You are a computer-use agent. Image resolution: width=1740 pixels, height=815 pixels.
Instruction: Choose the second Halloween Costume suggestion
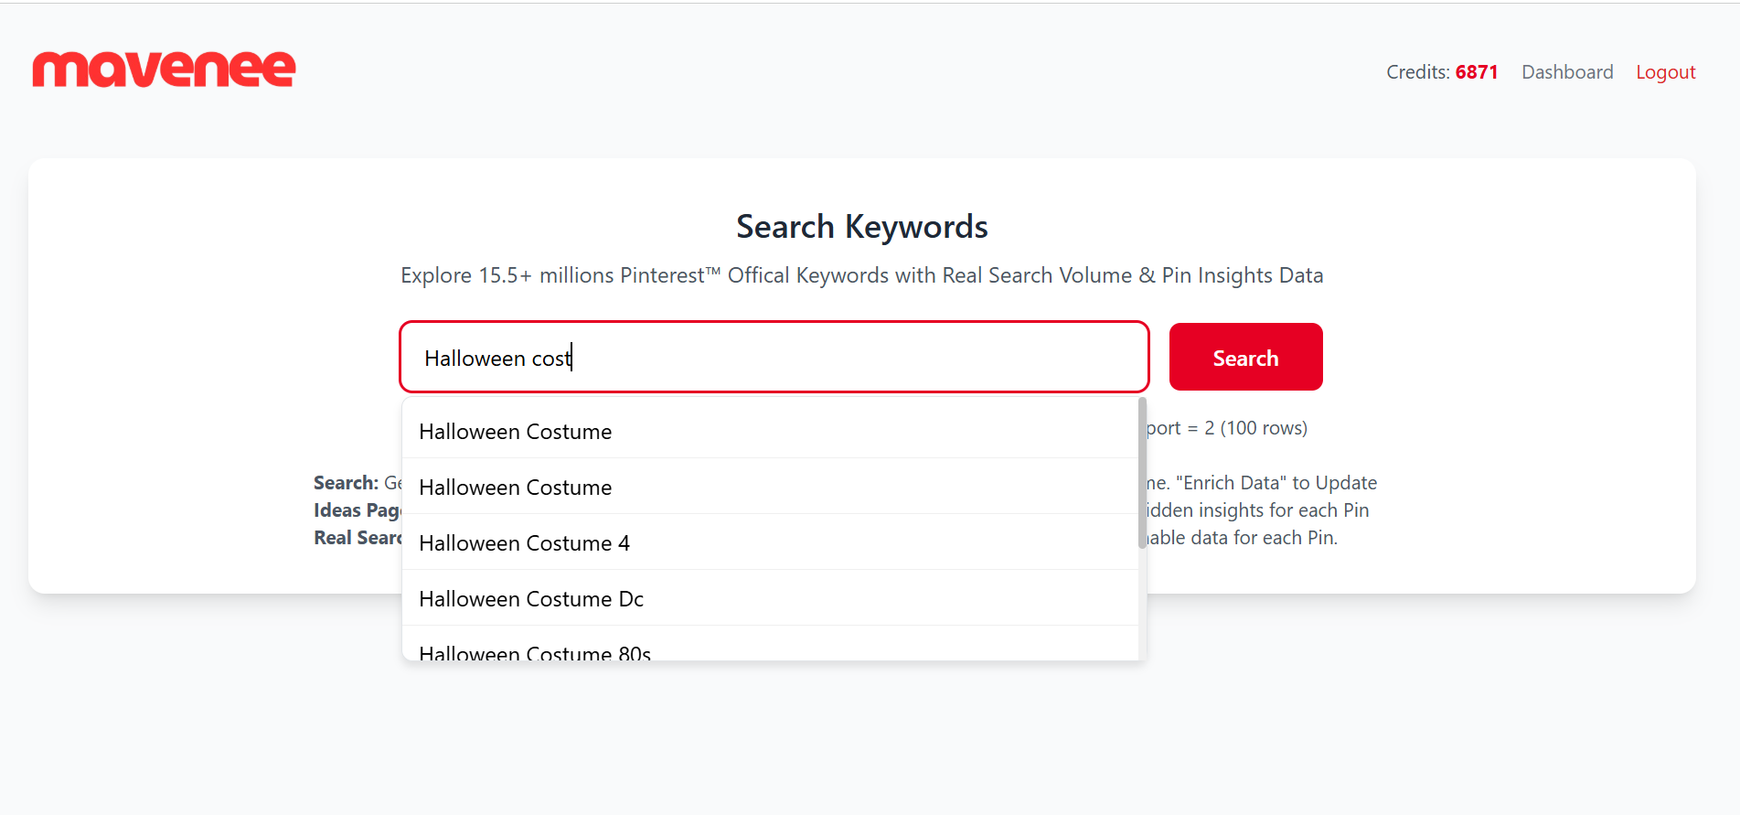click(x=516, y=488)
